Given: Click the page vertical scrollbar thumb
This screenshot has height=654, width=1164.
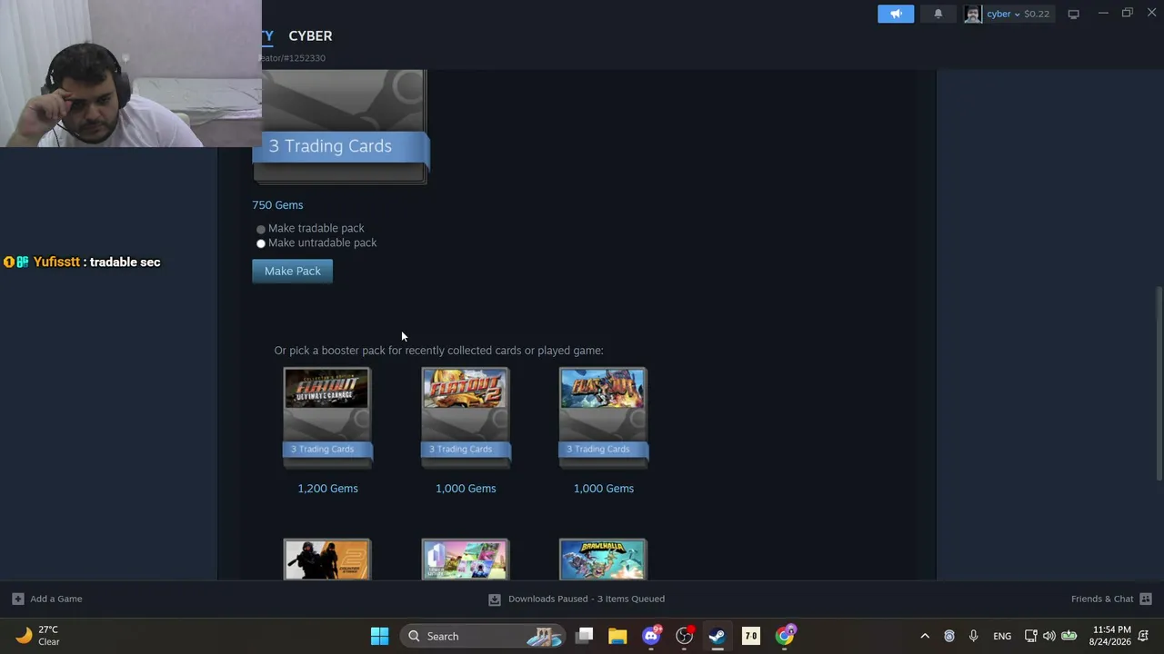Looking at the screenshot, I should point(1159,383).
